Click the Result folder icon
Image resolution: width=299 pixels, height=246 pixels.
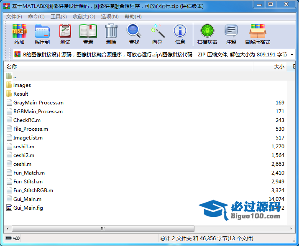pos(9,94)
